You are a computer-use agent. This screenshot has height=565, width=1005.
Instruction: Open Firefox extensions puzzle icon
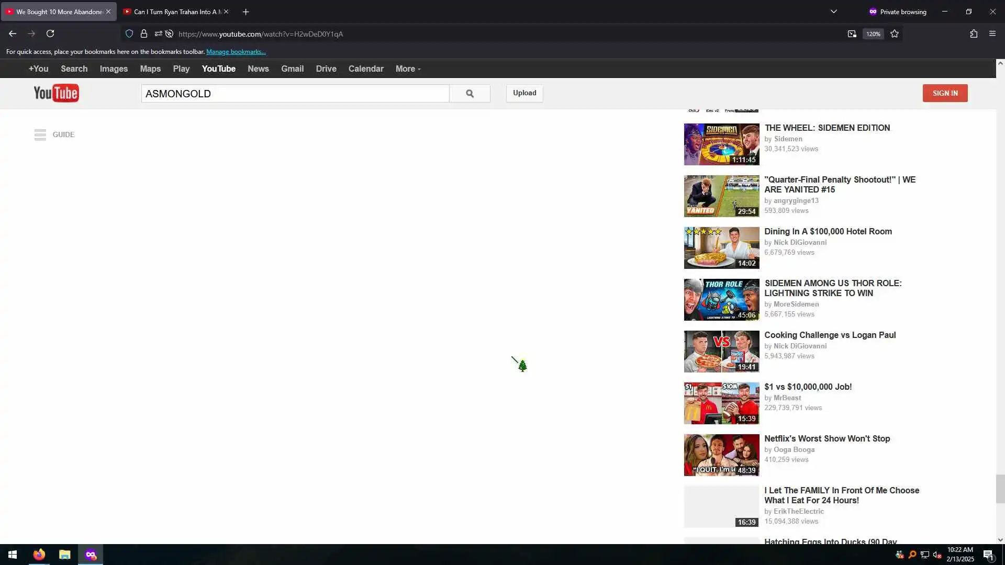[x=974, y=33]
